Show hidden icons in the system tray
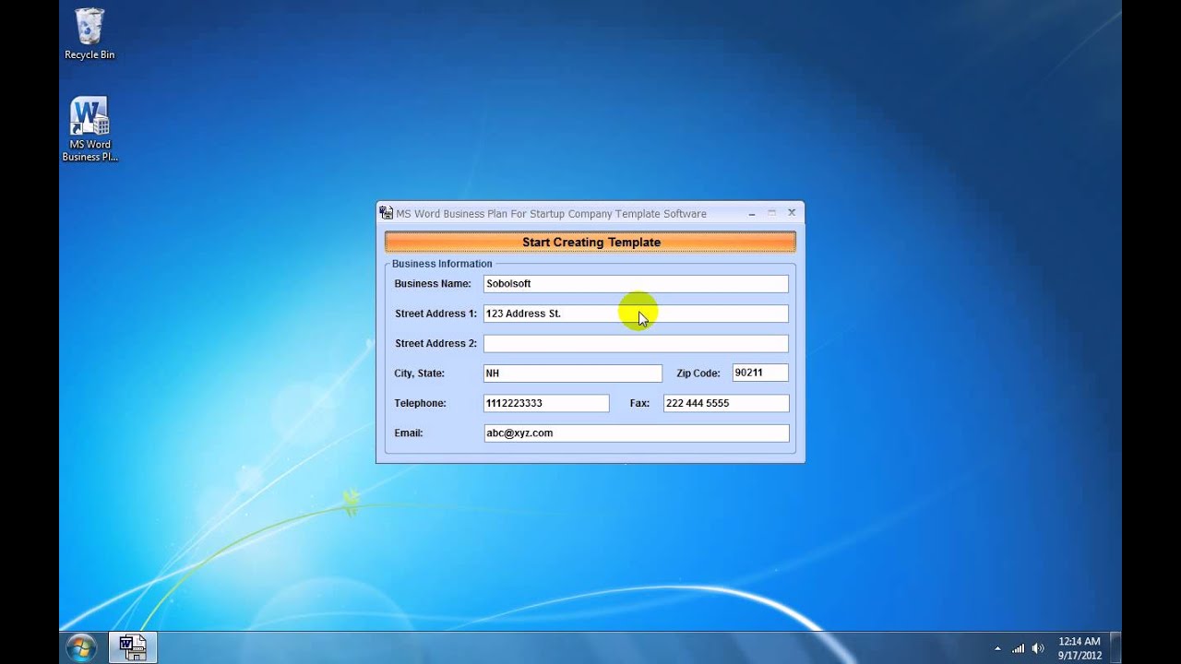 (x=997, y=648)
